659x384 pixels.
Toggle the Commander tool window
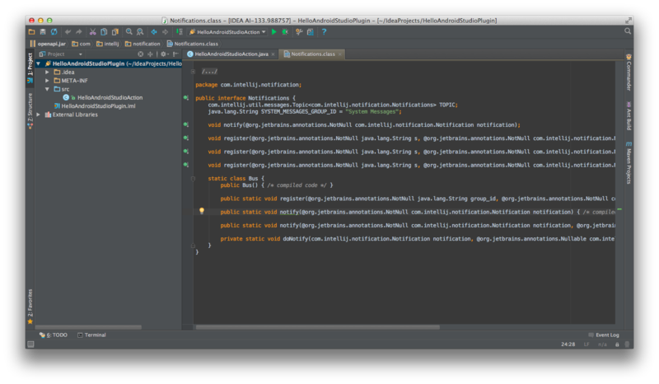coord(629,73)
